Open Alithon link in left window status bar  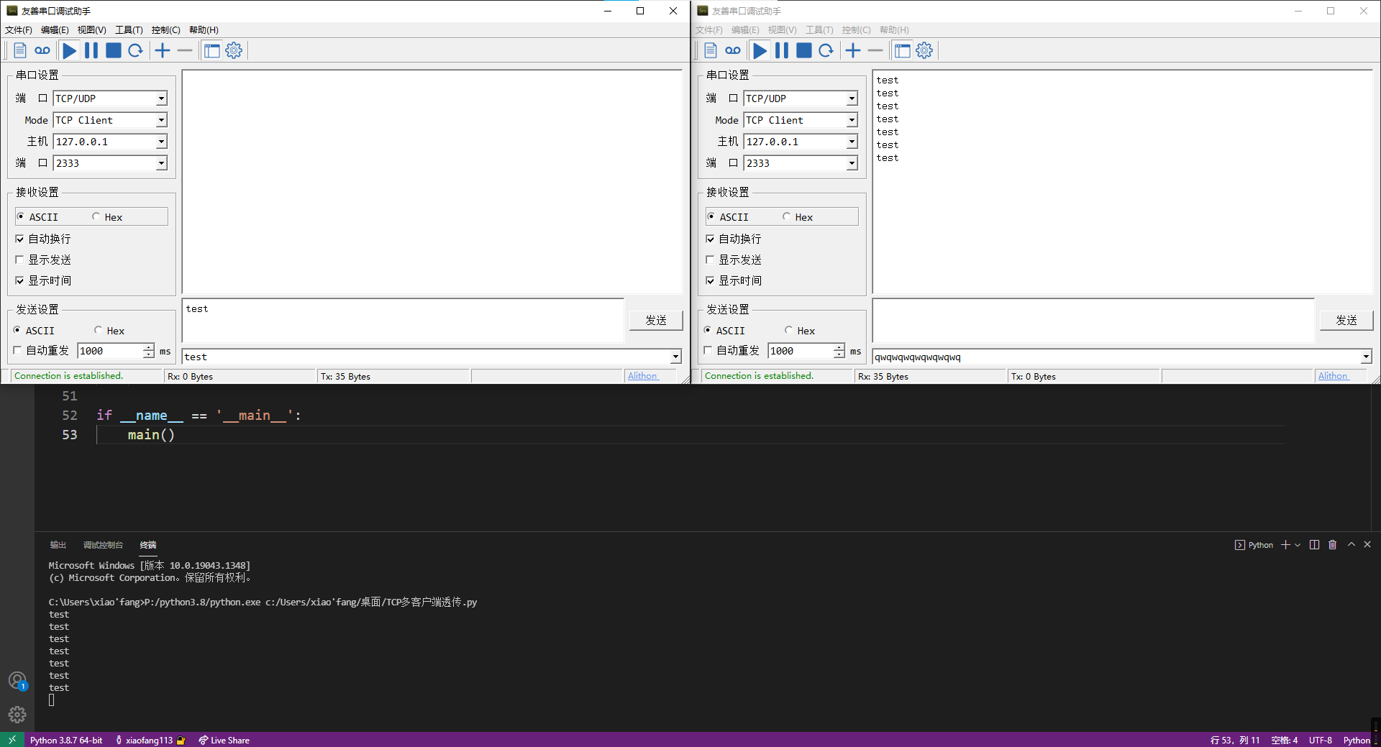coord(642,376)
